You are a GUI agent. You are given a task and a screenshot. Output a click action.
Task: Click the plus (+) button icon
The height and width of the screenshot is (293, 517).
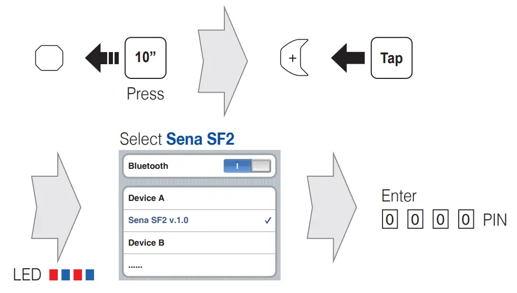[293, 57]
